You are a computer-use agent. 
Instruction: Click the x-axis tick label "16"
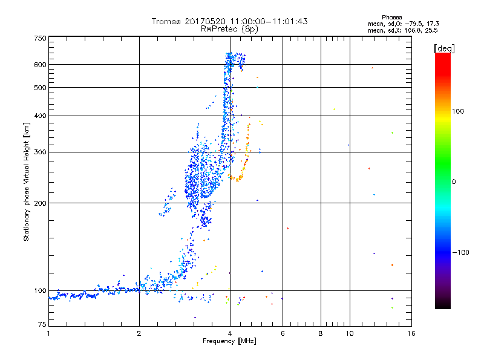coord(411,333)
